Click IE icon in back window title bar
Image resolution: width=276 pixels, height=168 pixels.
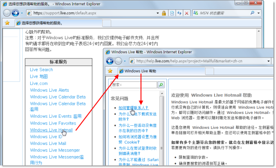(5, 4)
